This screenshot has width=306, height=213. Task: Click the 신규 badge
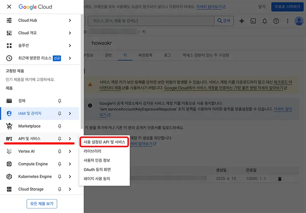point(57,58)
